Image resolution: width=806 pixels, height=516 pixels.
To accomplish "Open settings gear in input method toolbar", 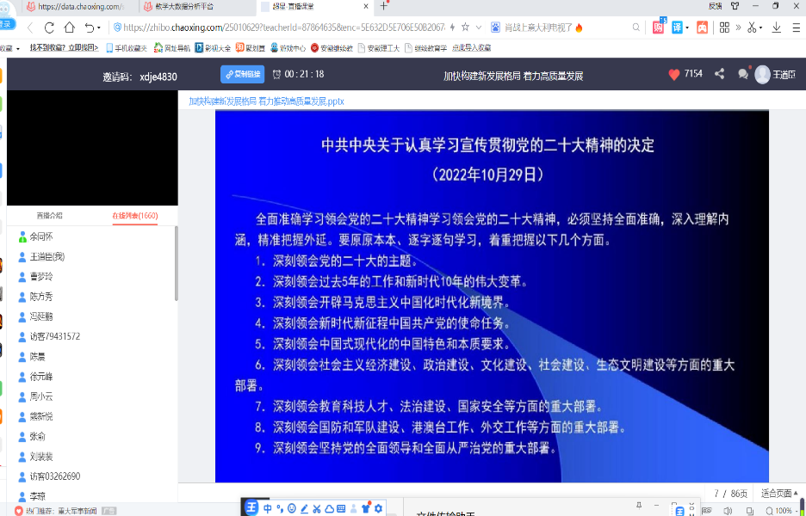I will [x=378, y=508].
